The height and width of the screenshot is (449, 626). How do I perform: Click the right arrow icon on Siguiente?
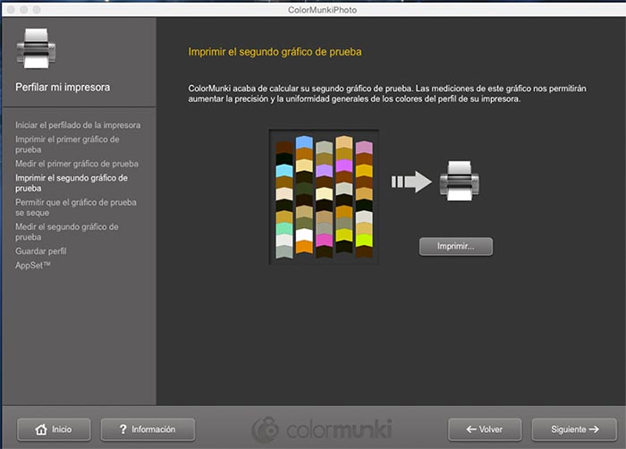coord(594,429)
